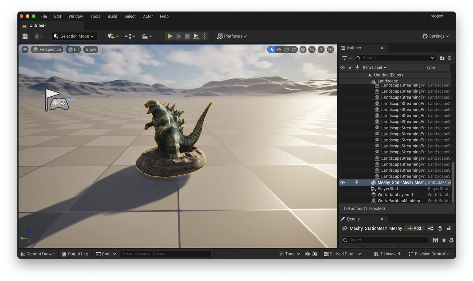Open the Edit menu
The height and width of the screenshot is (281, 473).
click(58, 16)
